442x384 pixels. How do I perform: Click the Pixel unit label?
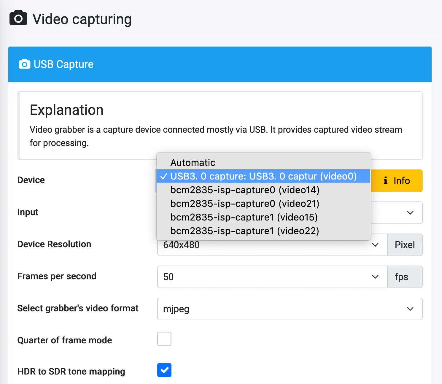tap(405, 245)
